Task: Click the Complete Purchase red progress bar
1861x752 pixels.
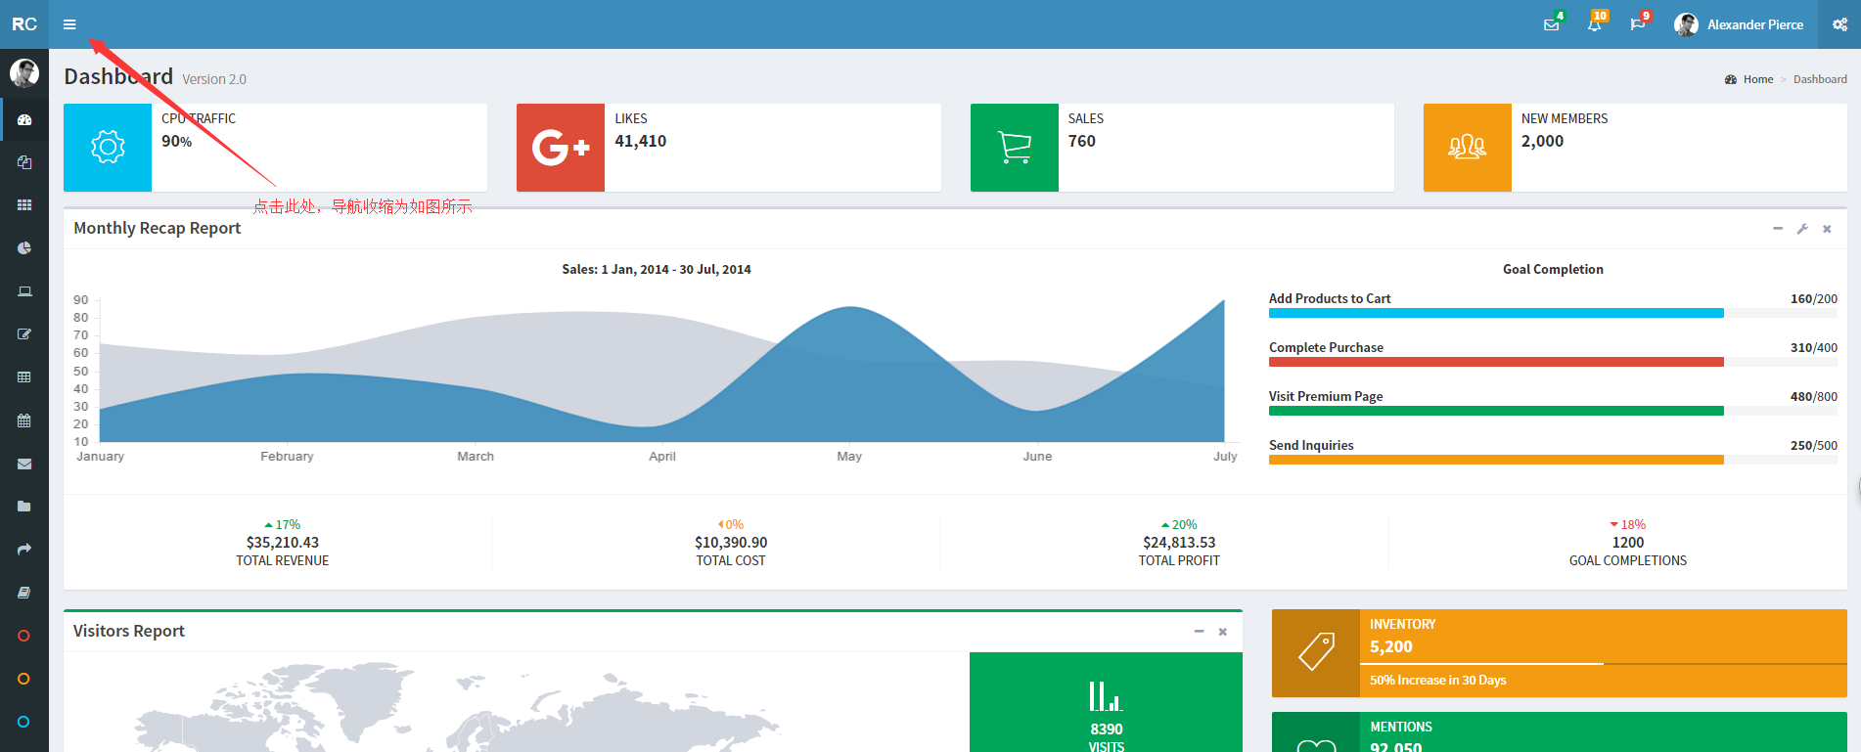Action: [1553, 362]
